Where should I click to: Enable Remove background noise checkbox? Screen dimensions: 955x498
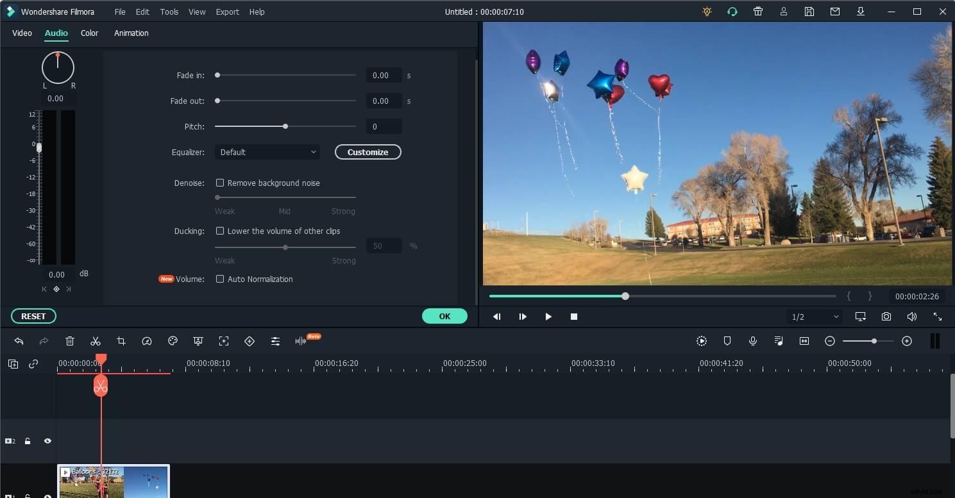click(x=220, y=183)
